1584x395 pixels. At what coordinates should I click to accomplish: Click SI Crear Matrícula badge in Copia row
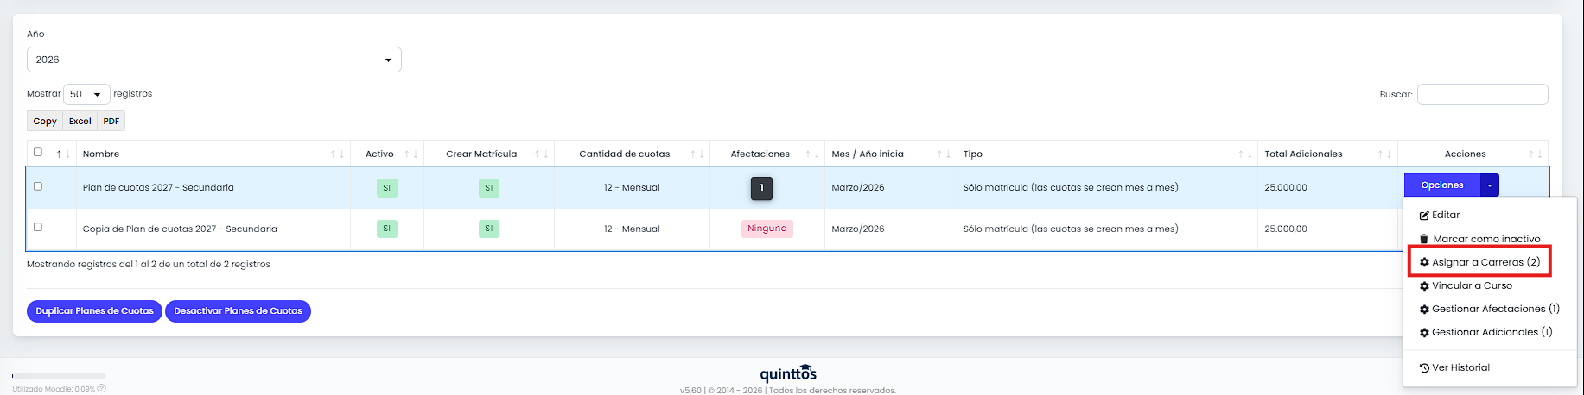[489, 229]
